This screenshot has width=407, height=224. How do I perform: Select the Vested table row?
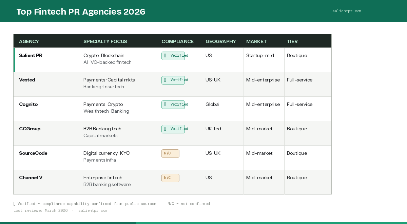coord(102,84)
